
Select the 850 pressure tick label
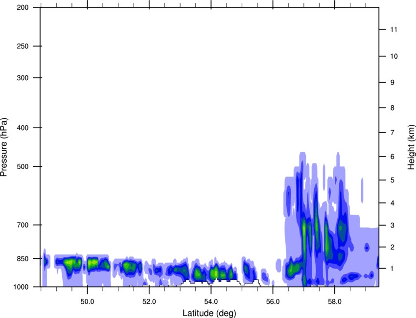(23, 258)
